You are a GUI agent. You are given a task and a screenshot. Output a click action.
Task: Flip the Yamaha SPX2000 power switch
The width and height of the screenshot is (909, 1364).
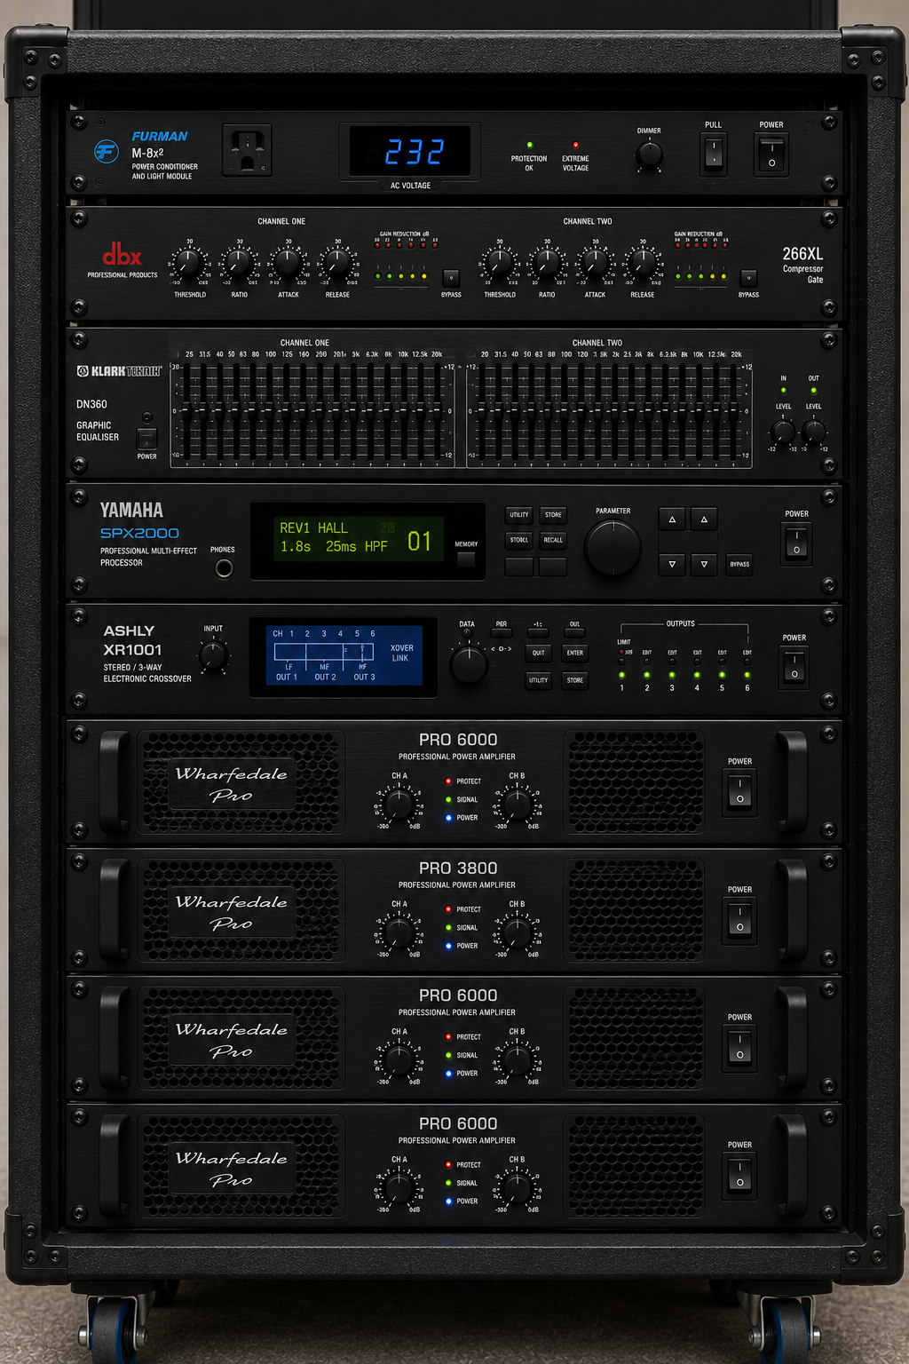pyautogui.click(x=795, y=543)
